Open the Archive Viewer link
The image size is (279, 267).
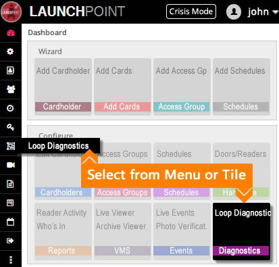121,226
